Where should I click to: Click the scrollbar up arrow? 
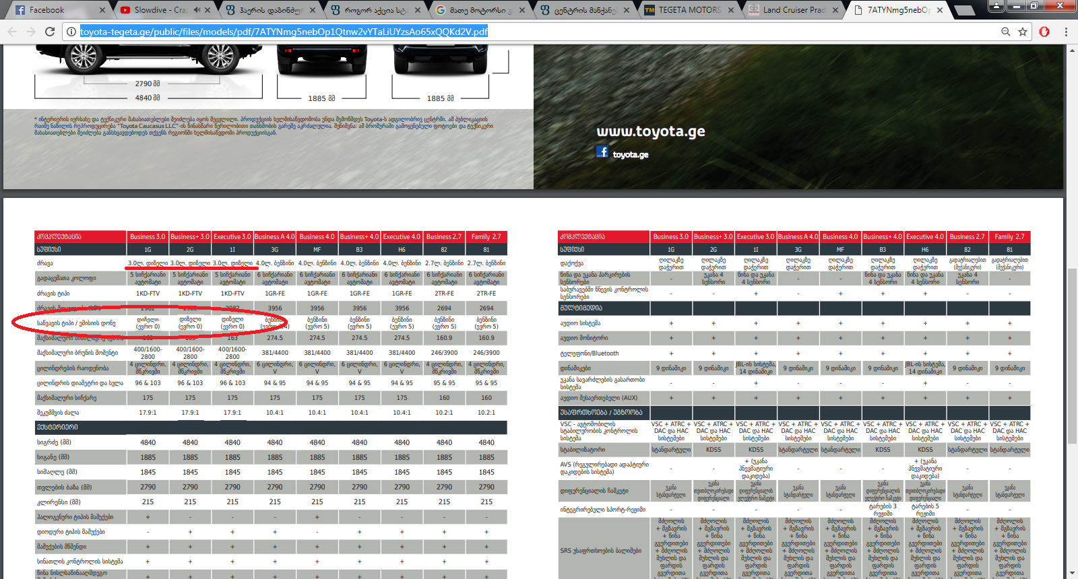[x=1072, y=49]
